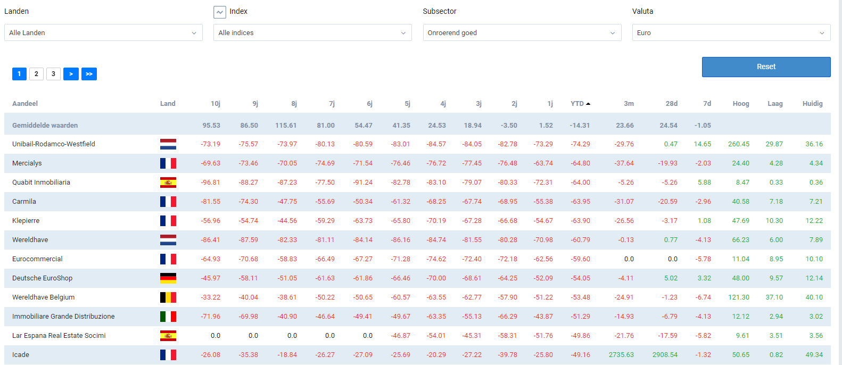The height and width of the screenshot is (365, 842).
Task: Click the Netherlands flag for Unibail-Rodamco-Westfield
Action: [x=168, y=144]
